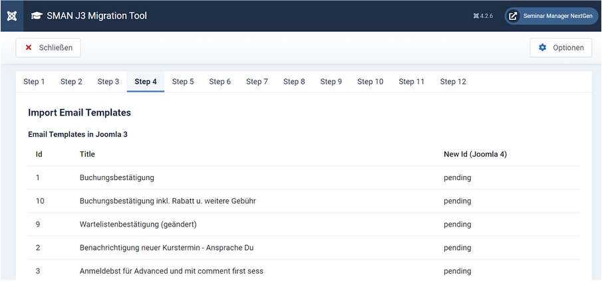602x283 pixels.
Task: Select the Step 3 tab
Action: coord(108,82)
